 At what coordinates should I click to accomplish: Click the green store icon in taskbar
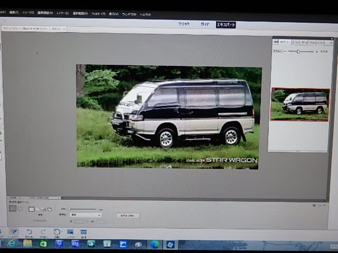(43, 244)
